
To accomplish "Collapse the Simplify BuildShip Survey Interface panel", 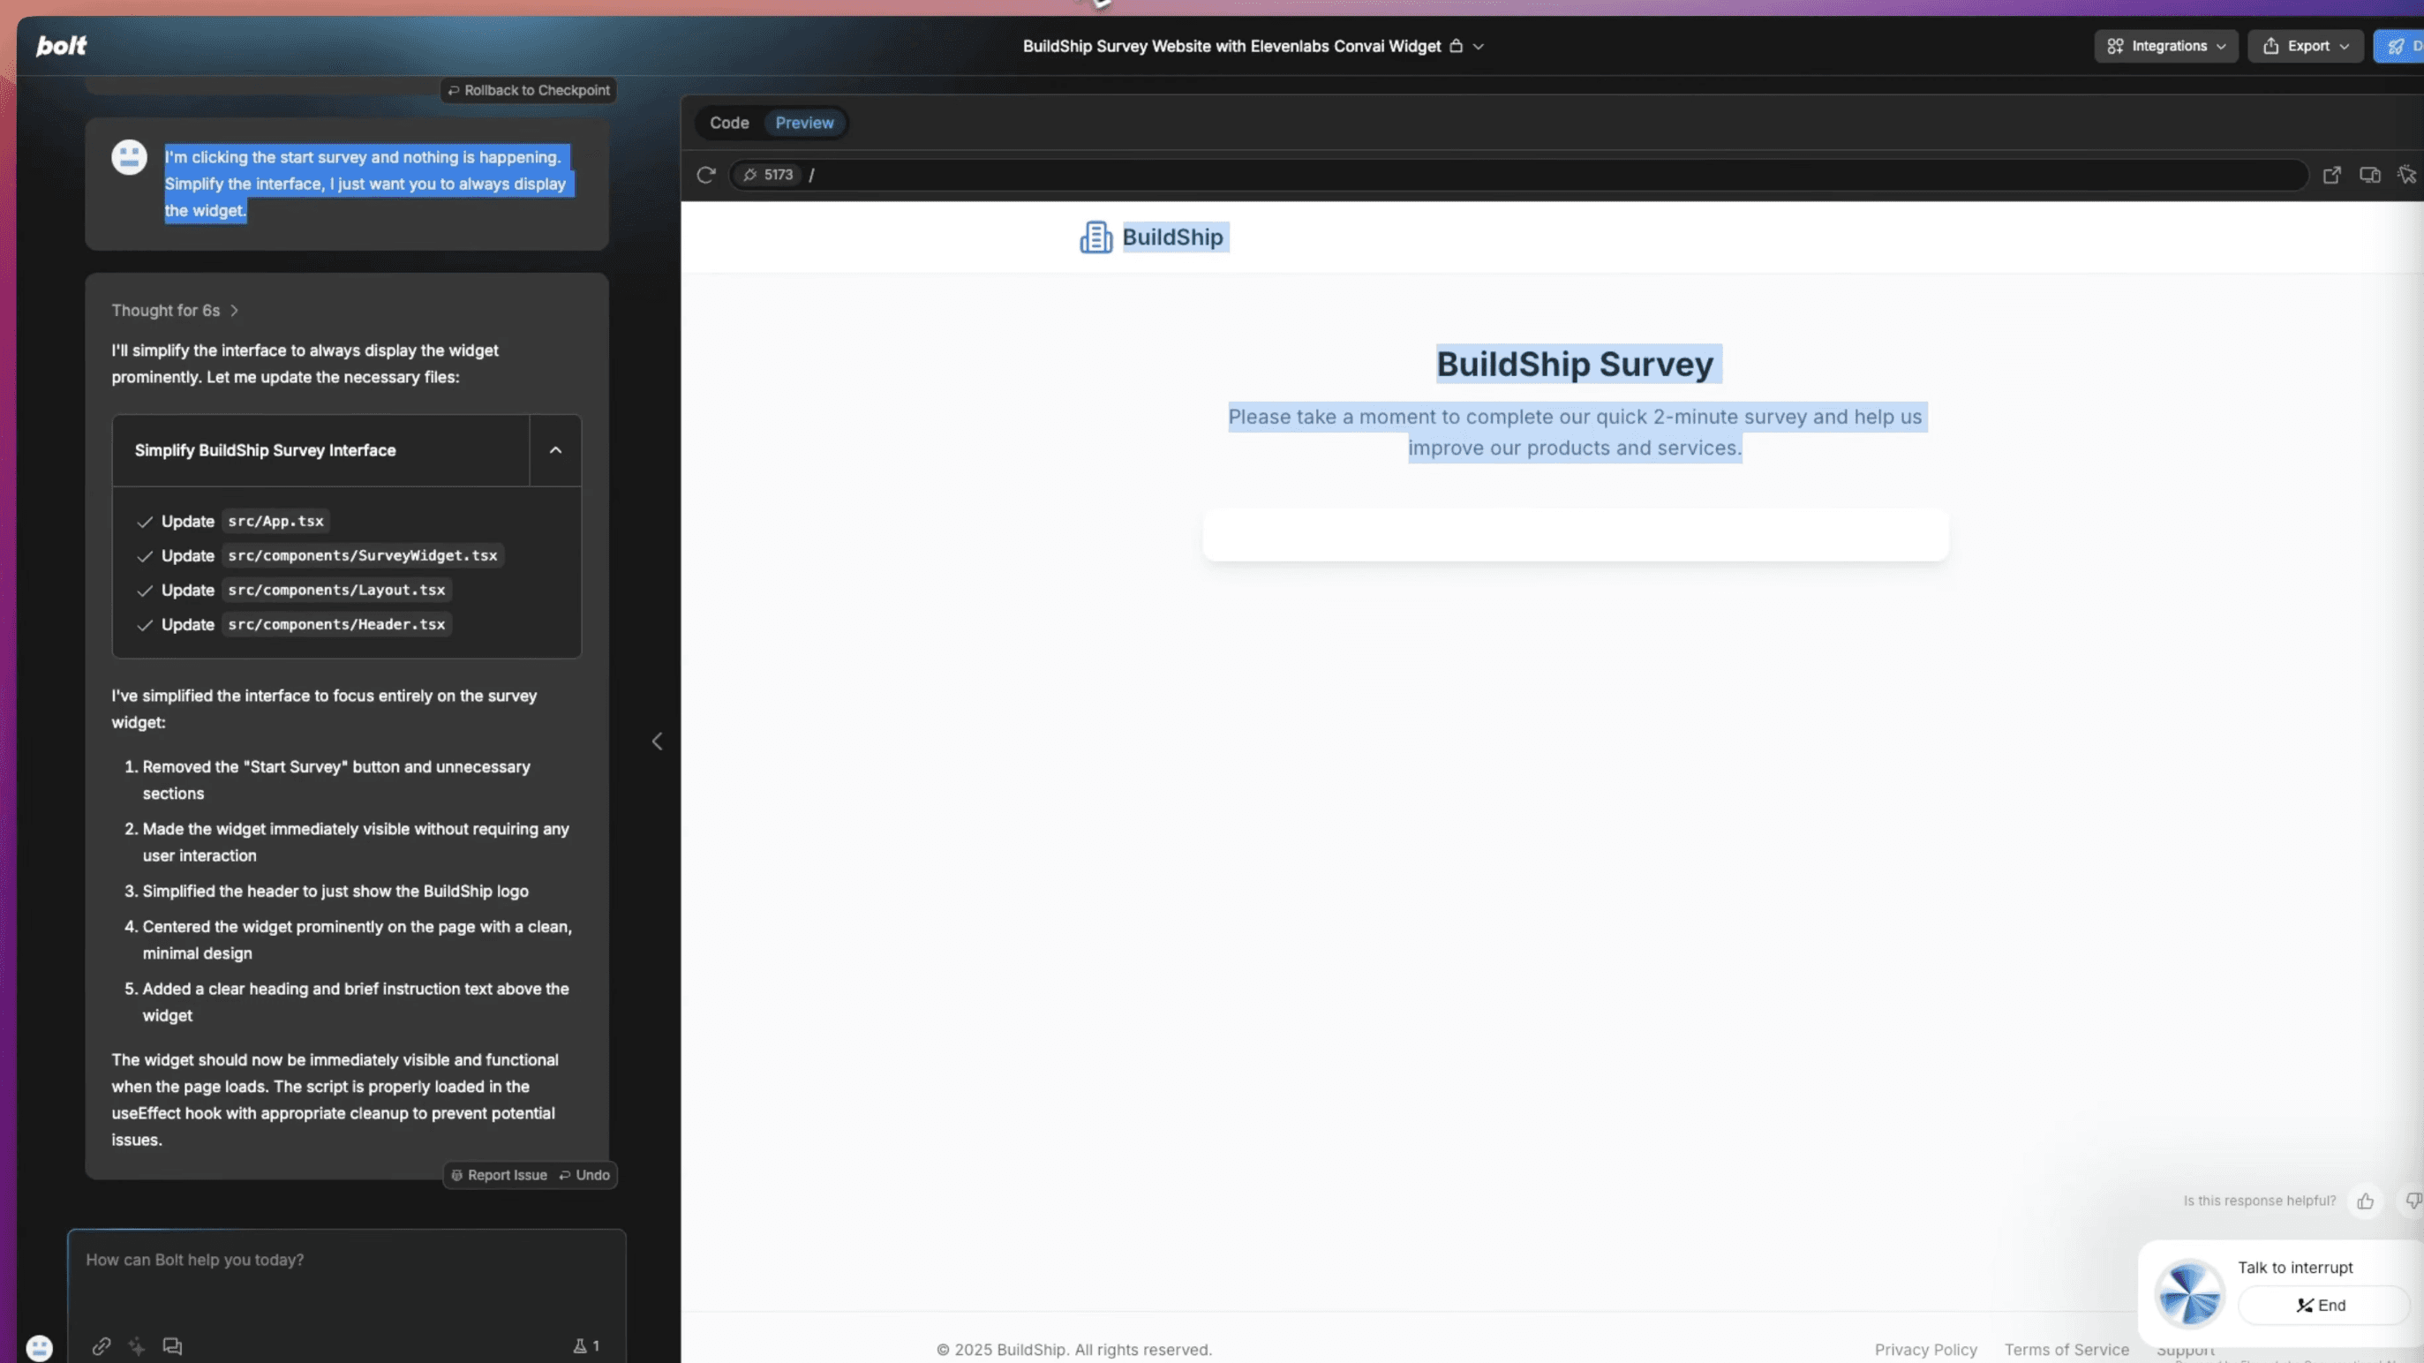I will (555, 450).
